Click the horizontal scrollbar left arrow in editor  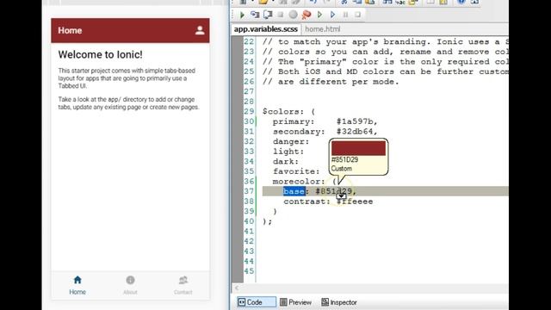coord(237,288)
